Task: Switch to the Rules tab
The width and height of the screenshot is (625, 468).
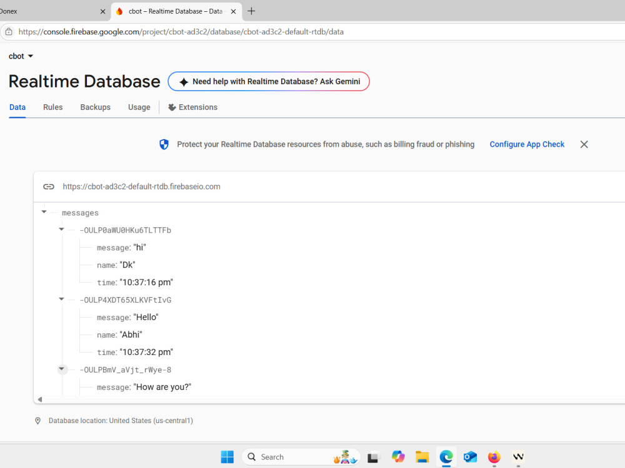Action: (53, 107)
